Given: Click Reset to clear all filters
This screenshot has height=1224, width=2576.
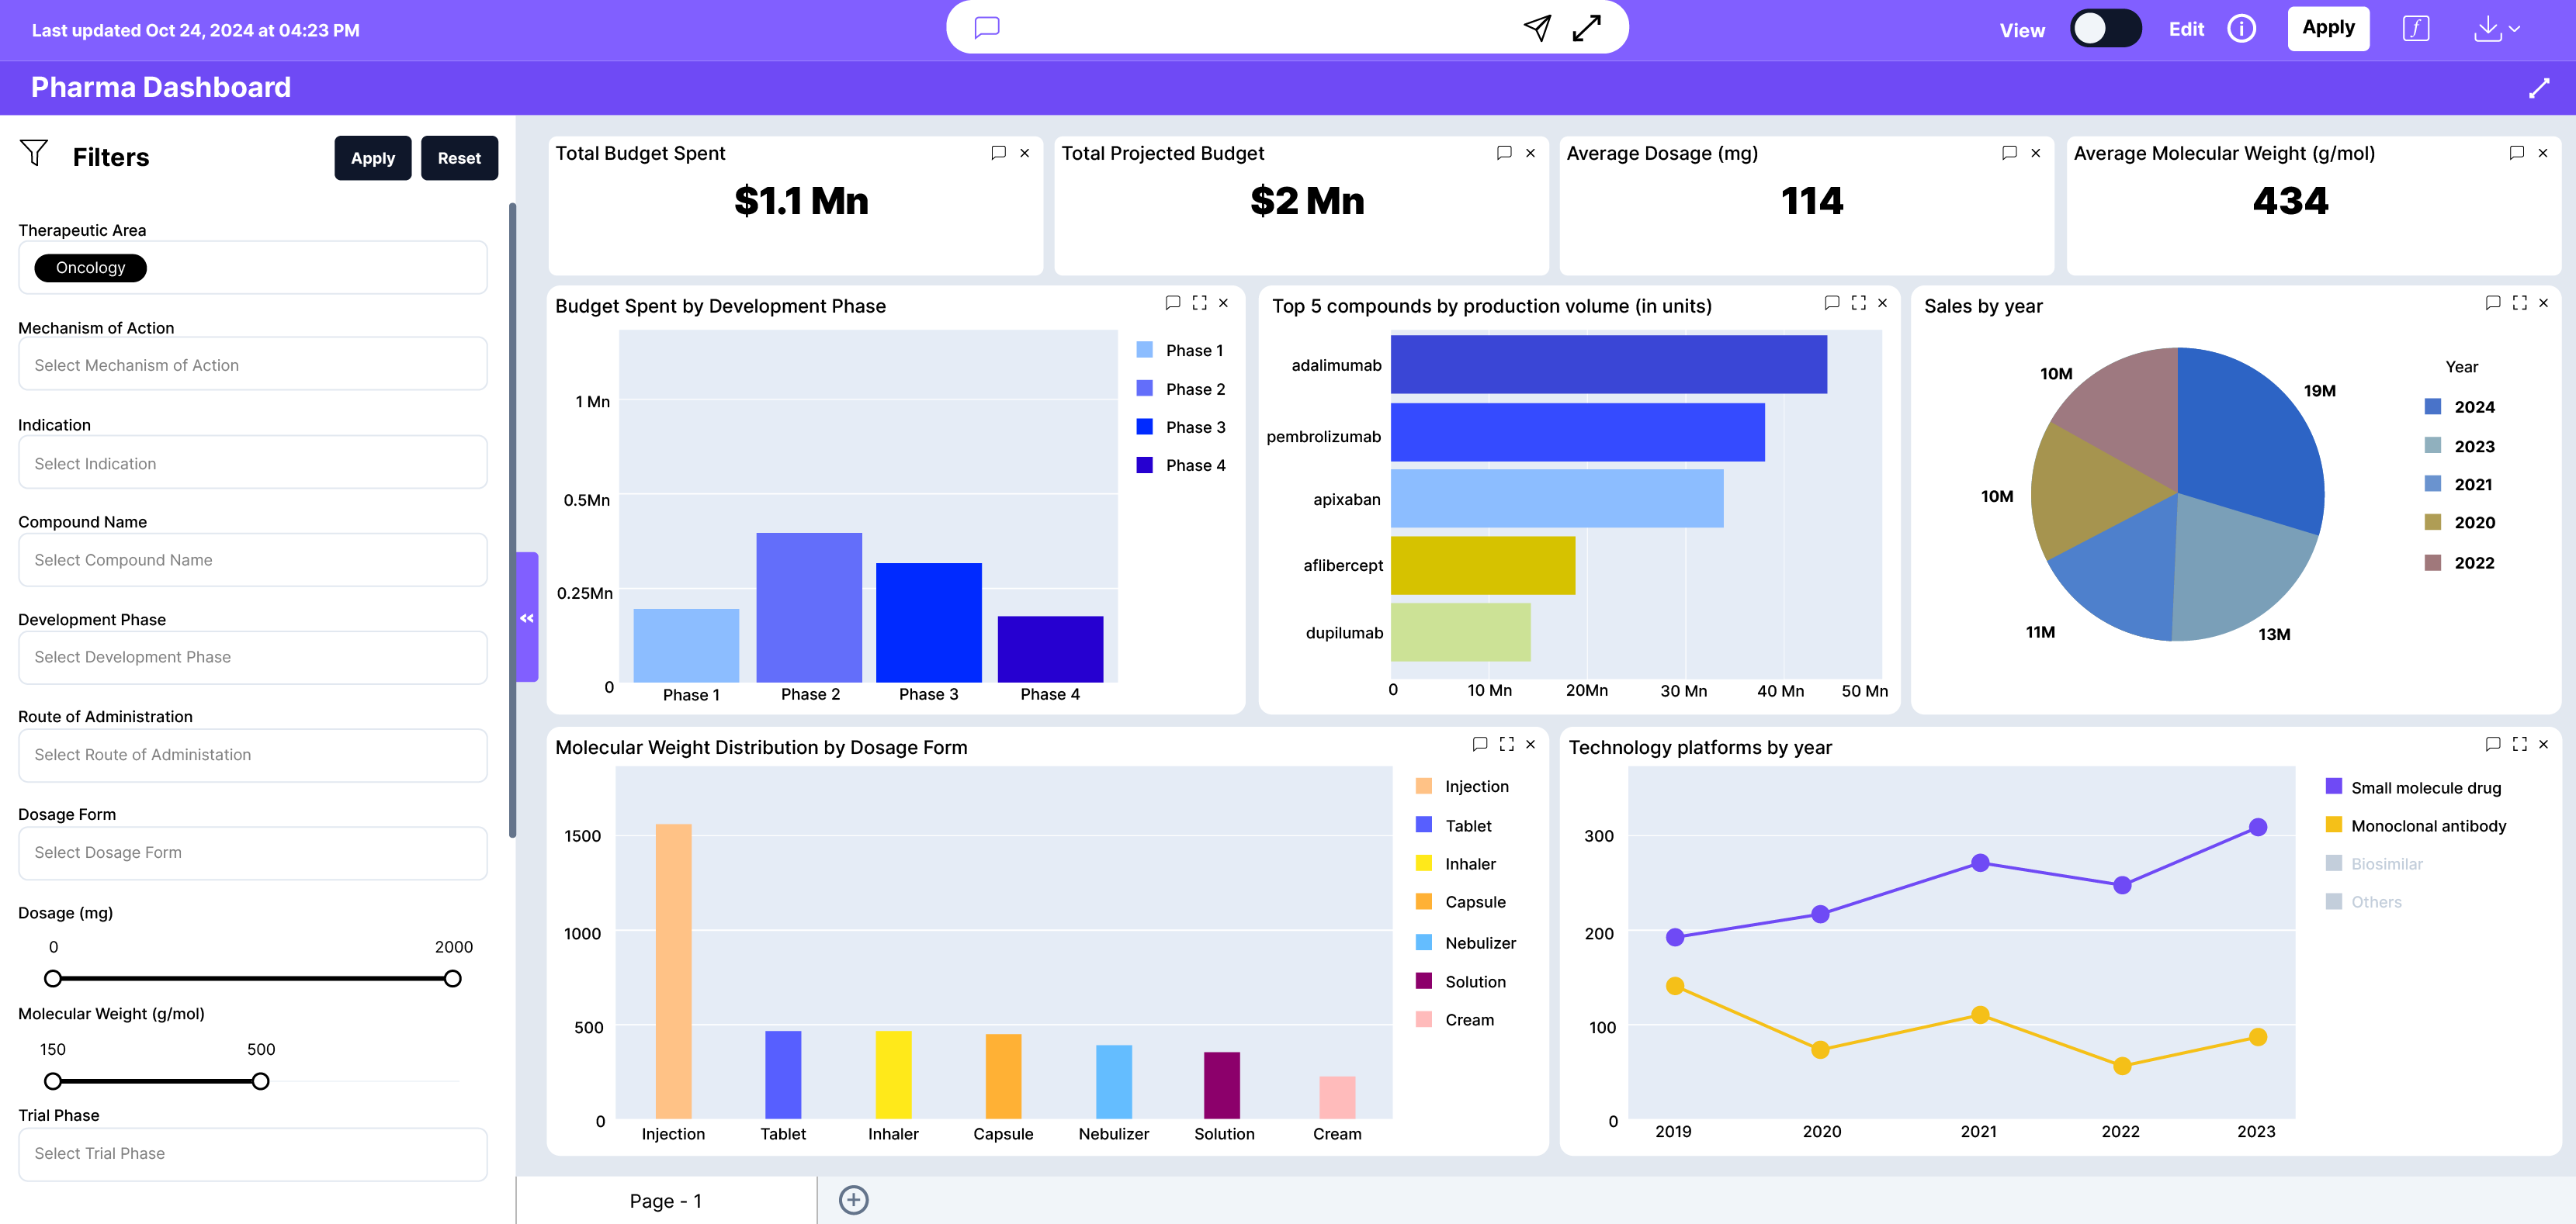Looking at the screenshot, I should [x=459, y=157].
